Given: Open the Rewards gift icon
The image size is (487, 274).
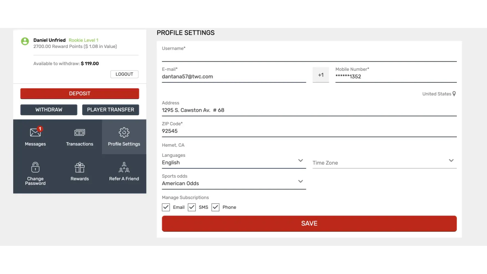Looking at the screenshot, I should click(x=79, y=167).
